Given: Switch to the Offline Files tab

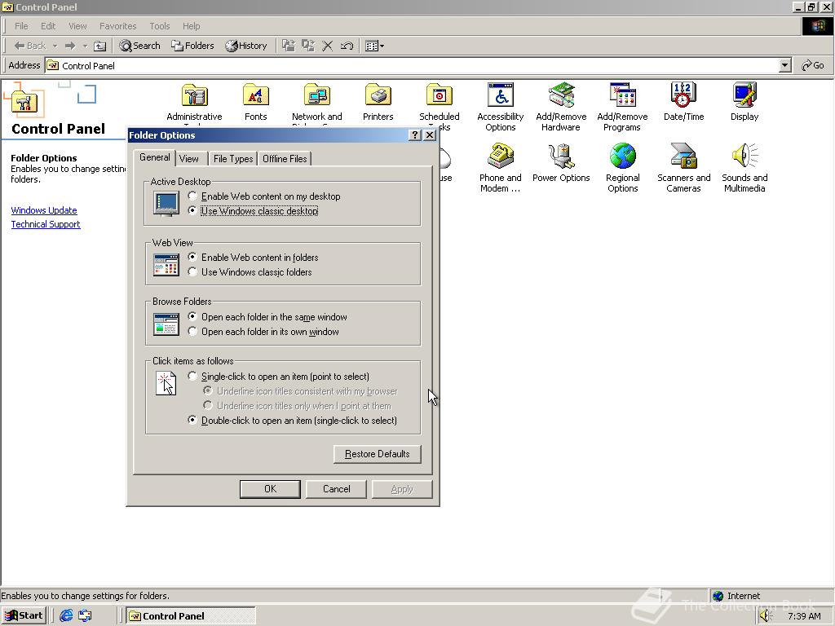Looking at the screenshot, I should [x=285, y=159].
